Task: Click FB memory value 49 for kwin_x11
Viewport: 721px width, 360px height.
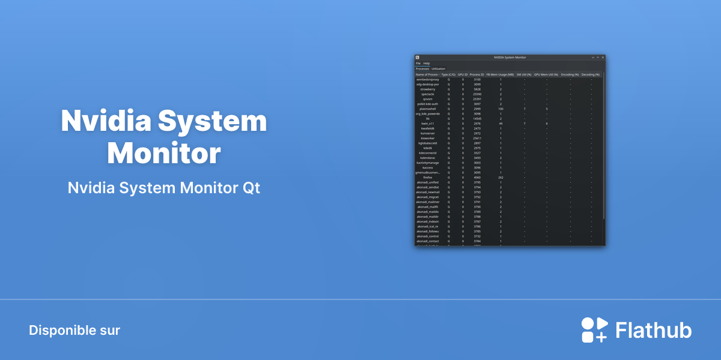Action: 500,124
